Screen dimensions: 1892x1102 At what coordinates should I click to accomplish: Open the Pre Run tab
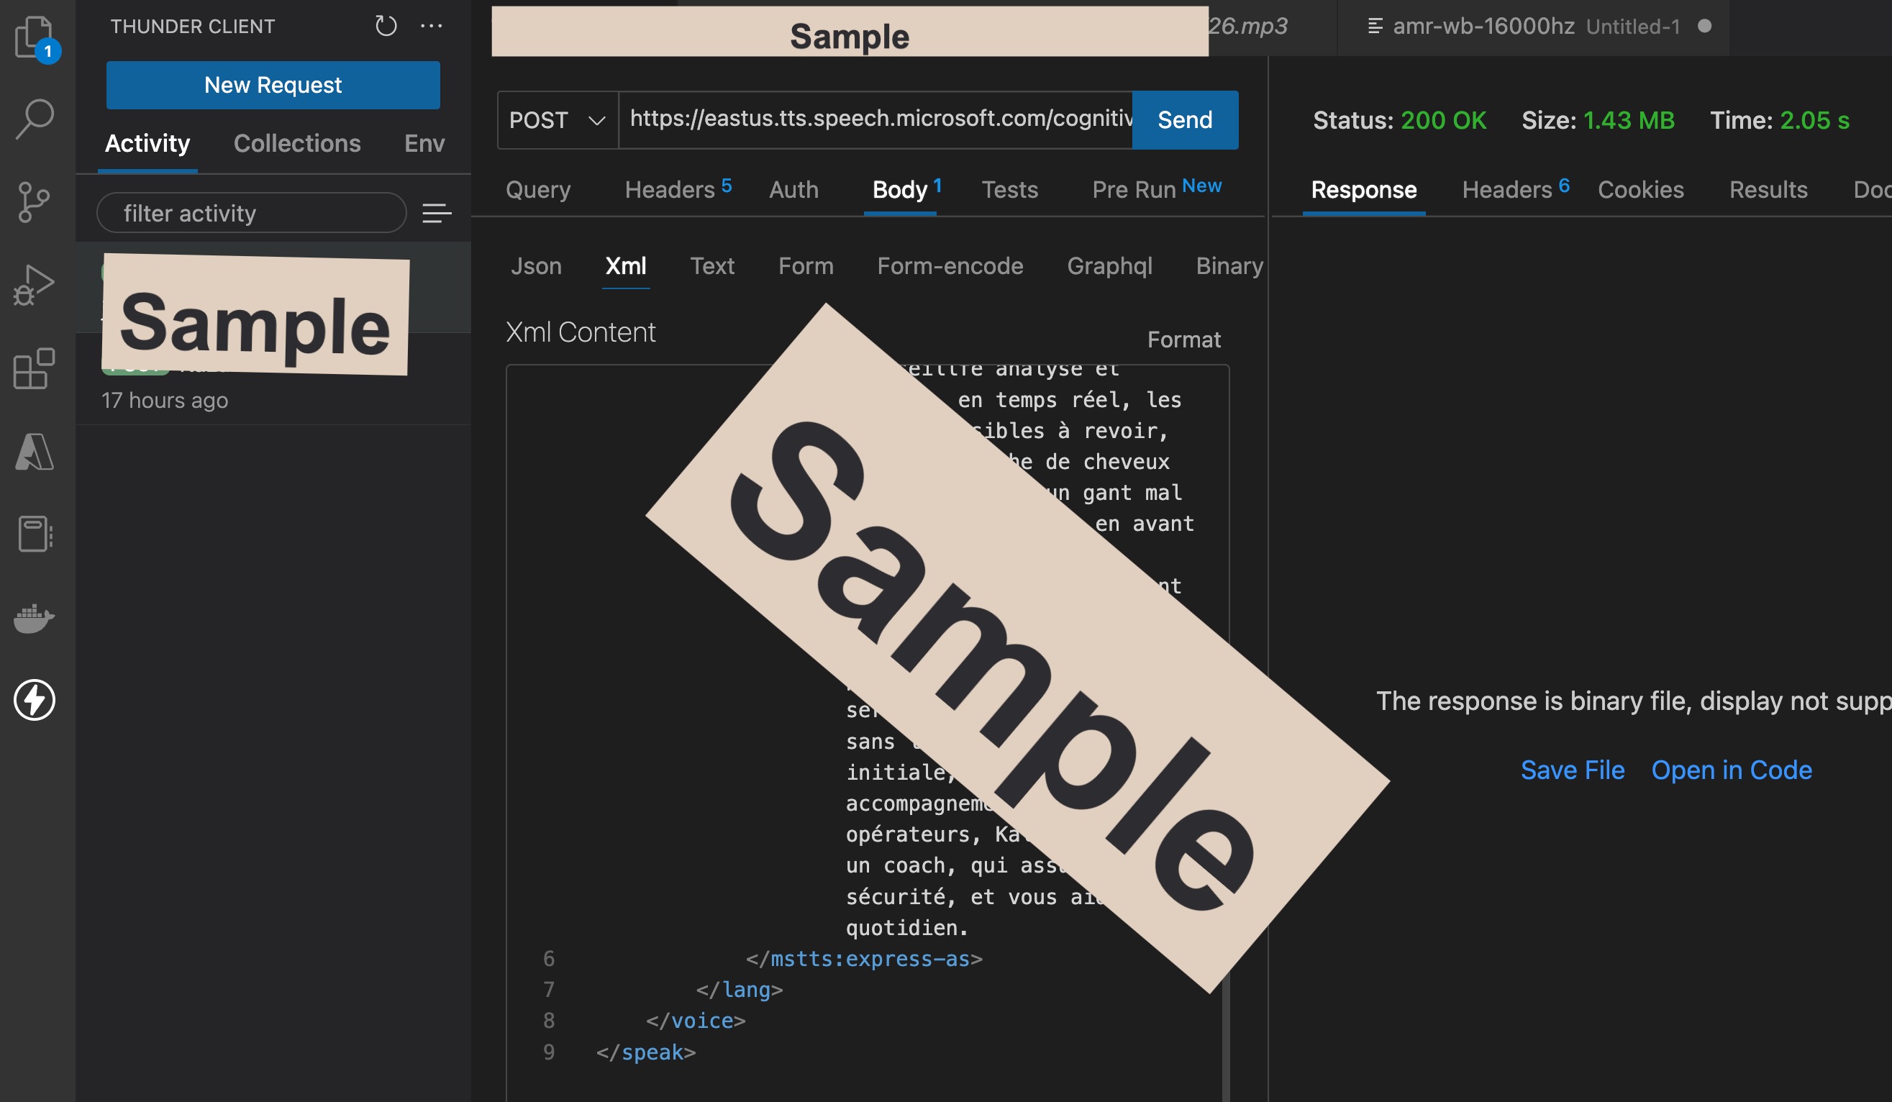click(1156, 189)
